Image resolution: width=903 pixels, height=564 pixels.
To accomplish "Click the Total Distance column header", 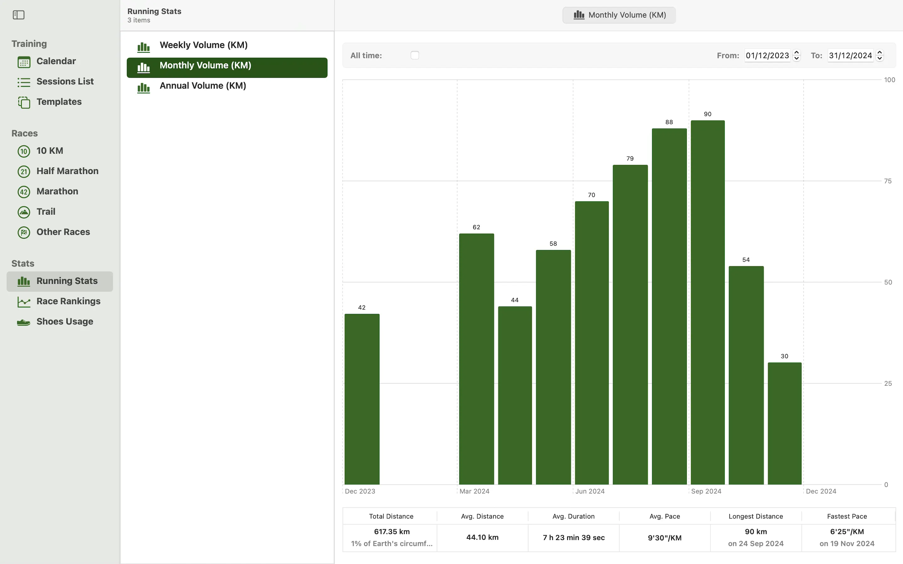I will click(x=391, y=516).
